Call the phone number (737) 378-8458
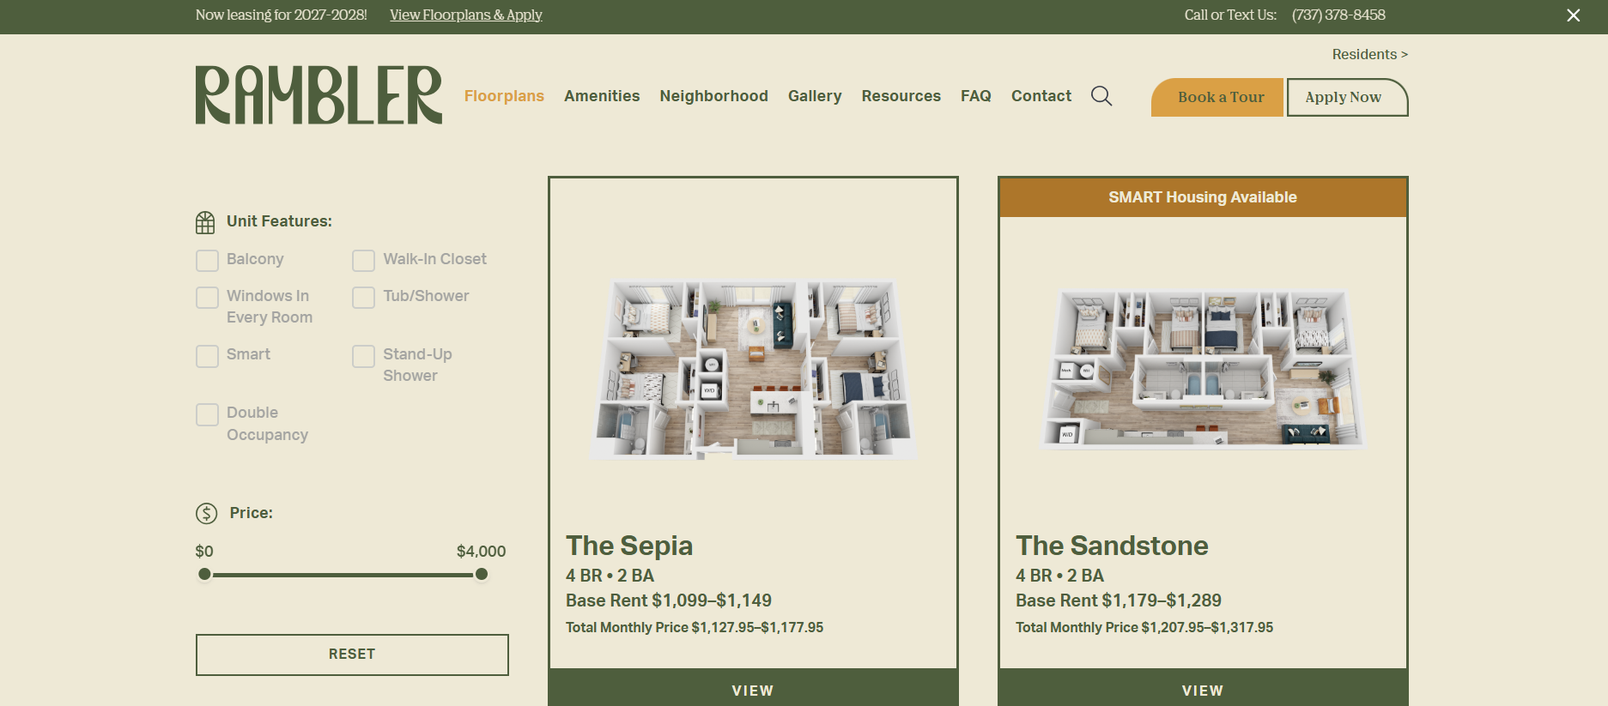 (x=1338, y=15)
